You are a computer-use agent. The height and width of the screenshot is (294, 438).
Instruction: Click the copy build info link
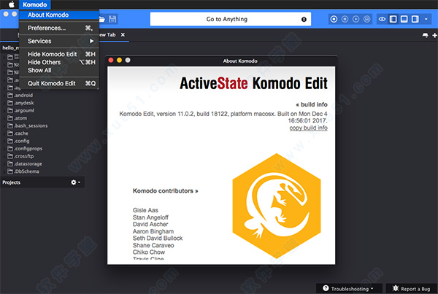(x=308, y=128)
